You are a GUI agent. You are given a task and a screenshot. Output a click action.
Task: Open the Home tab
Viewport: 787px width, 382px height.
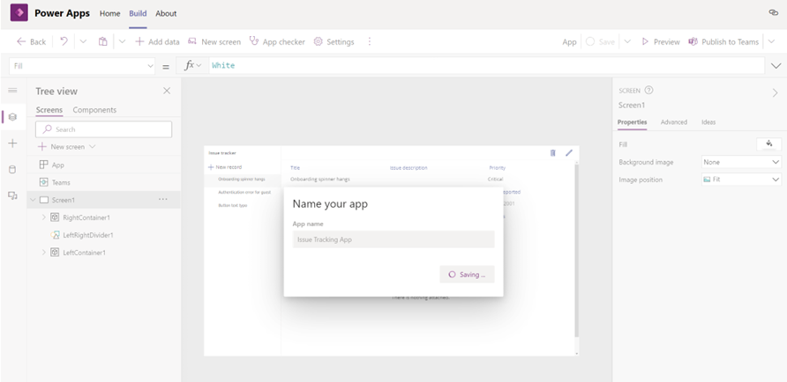pyautogui.click(x=109, y=13)
